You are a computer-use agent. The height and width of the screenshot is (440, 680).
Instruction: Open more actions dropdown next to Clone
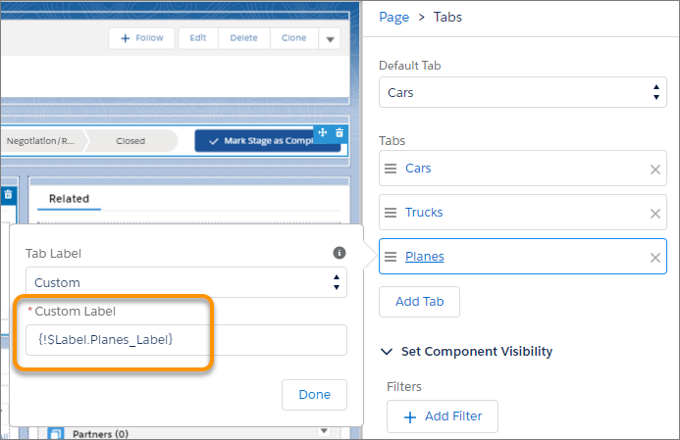point(330,39)
